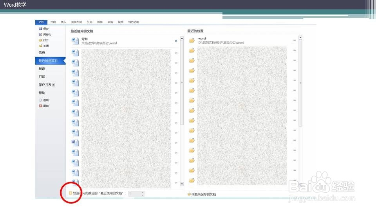Open the 视图 (View) tab
The image size is (376, 211).
(x=121, y=22)
